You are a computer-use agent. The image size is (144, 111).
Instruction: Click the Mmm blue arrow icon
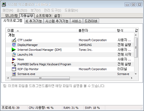[x=14, y=59]
